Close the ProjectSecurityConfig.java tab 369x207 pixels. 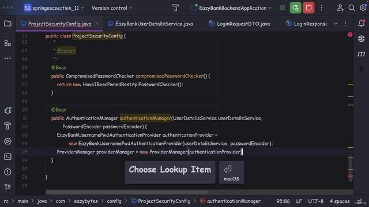(97, 24)
